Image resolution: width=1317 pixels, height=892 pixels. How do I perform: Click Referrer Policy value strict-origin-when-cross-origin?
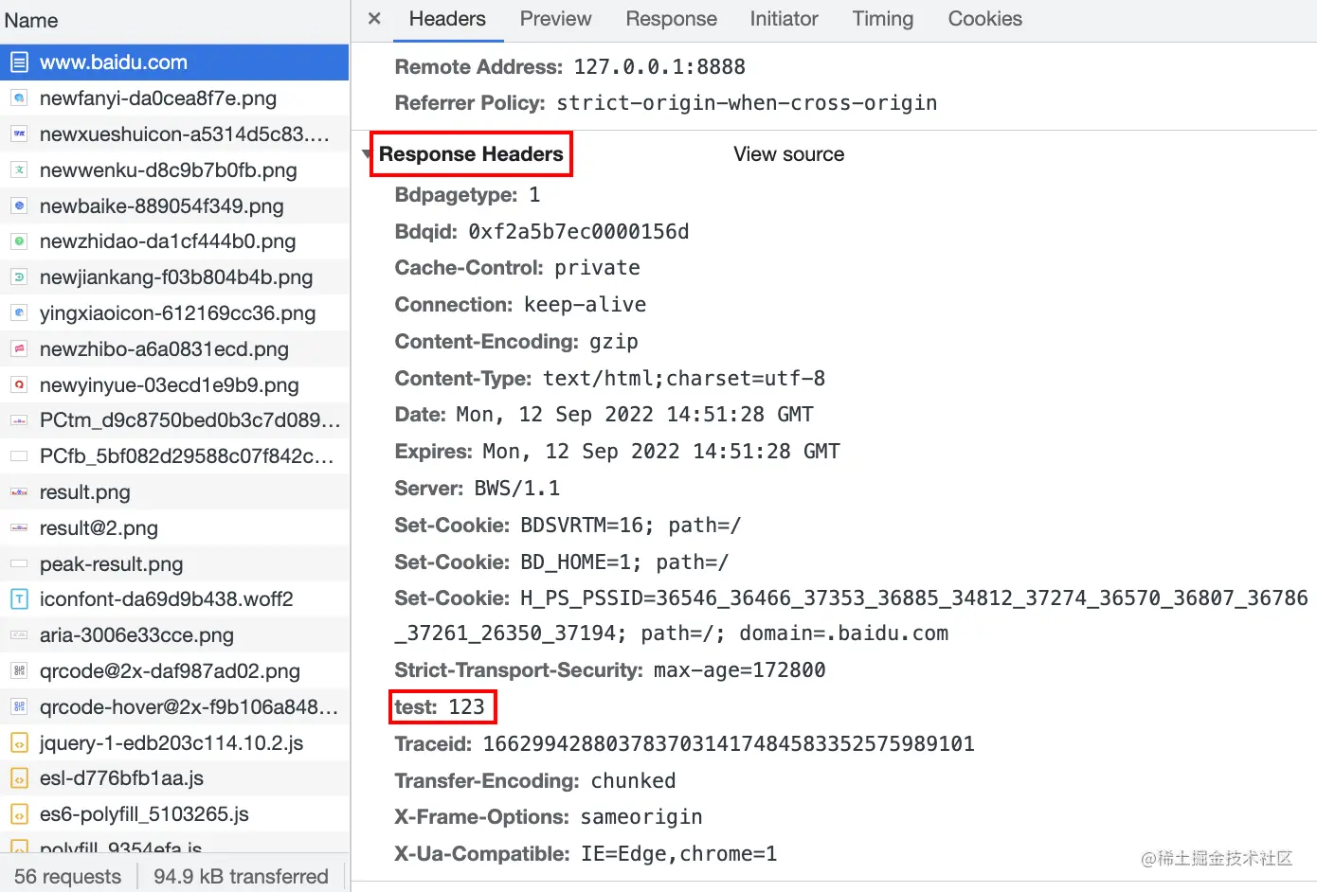click(x=747, y=103)
